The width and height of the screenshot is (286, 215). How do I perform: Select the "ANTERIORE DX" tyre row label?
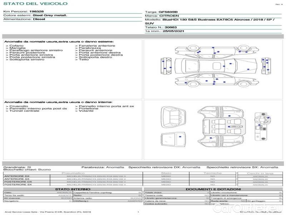pos(17,176)
